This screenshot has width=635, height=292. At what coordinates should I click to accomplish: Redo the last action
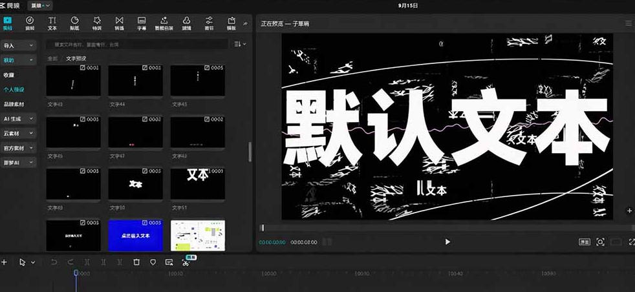click(70, 262)
